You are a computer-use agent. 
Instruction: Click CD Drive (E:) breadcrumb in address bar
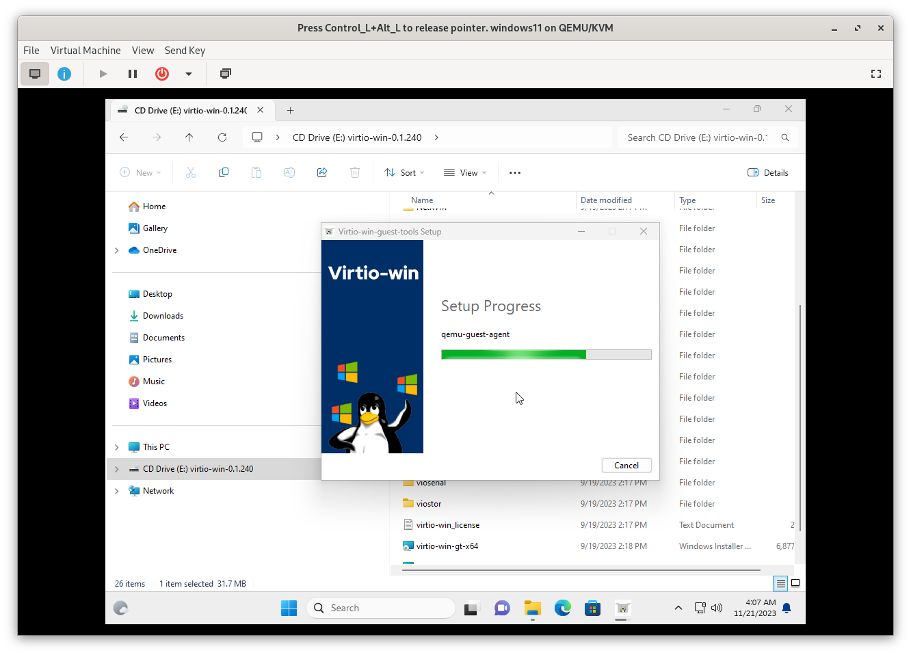[357, 137]
